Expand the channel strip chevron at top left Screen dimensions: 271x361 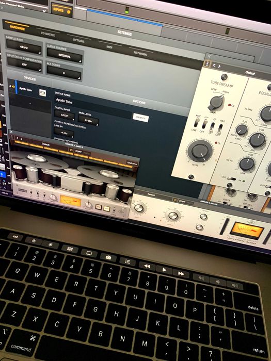pos(44,11)
